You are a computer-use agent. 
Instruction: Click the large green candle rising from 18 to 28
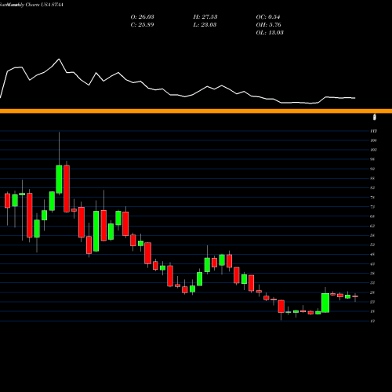point(325,303)
